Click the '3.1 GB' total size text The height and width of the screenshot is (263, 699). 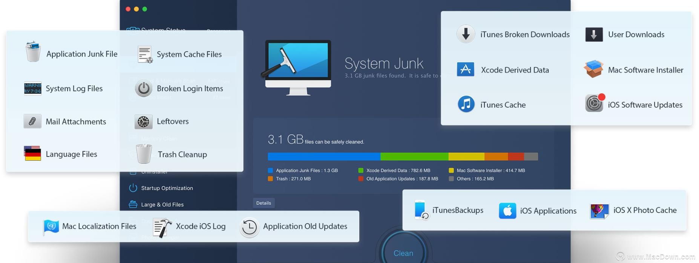285,140
